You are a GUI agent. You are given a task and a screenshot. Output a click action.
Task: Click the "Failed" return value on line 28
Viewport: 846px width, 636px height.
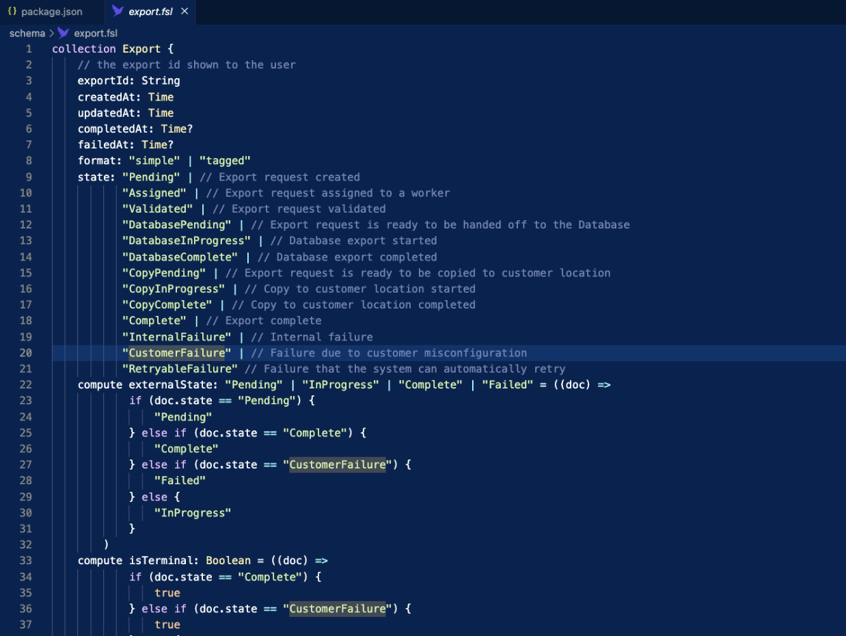[180, 481]
